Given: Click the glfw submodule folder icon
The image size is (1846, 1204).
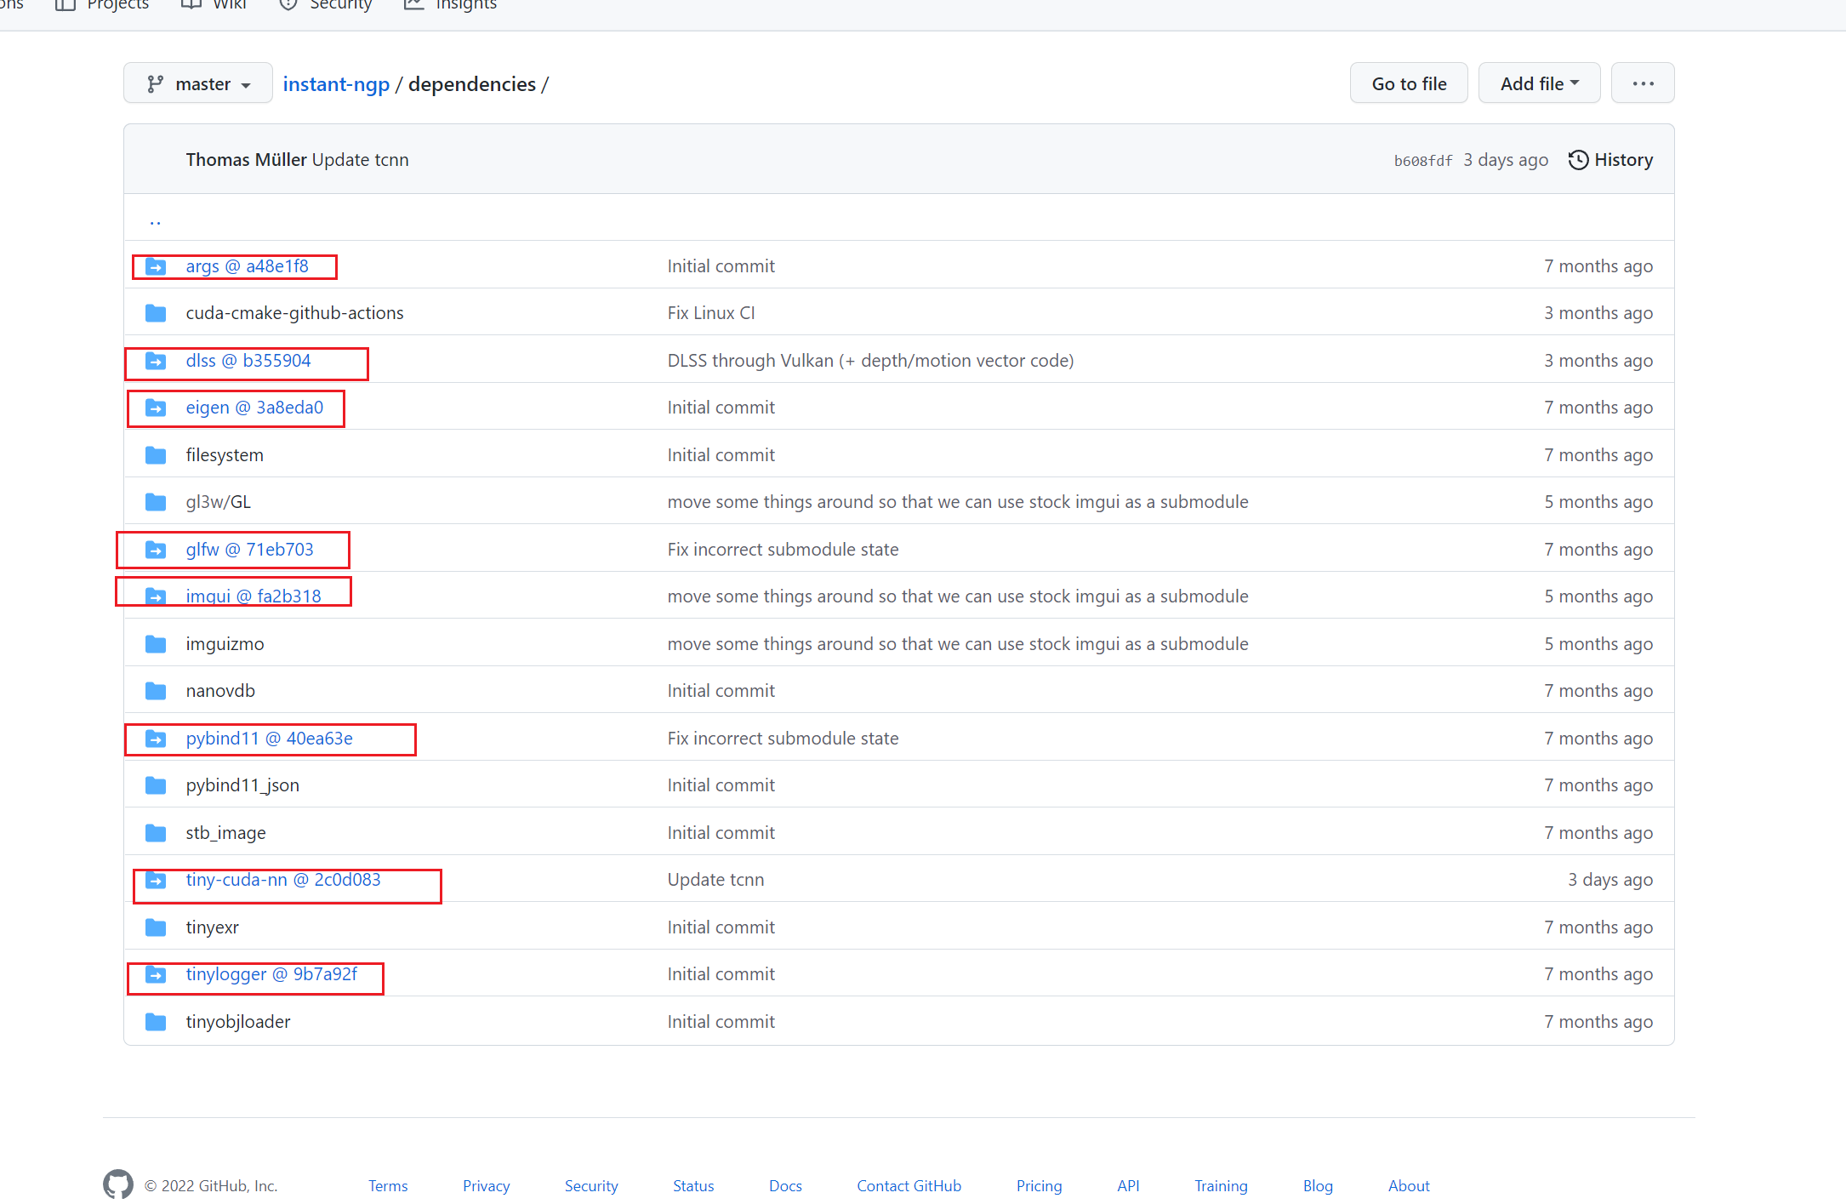Looking at the screenshot, I should [156, 550].
